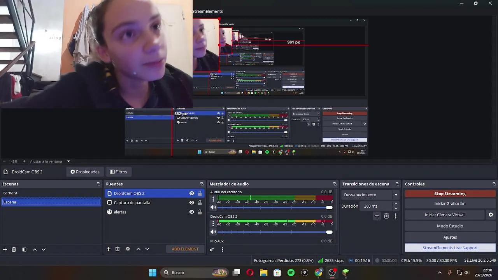The height and width of the screenshot is (280, 498).
Task: Select the Escena scene
Action: click(51, 202)
